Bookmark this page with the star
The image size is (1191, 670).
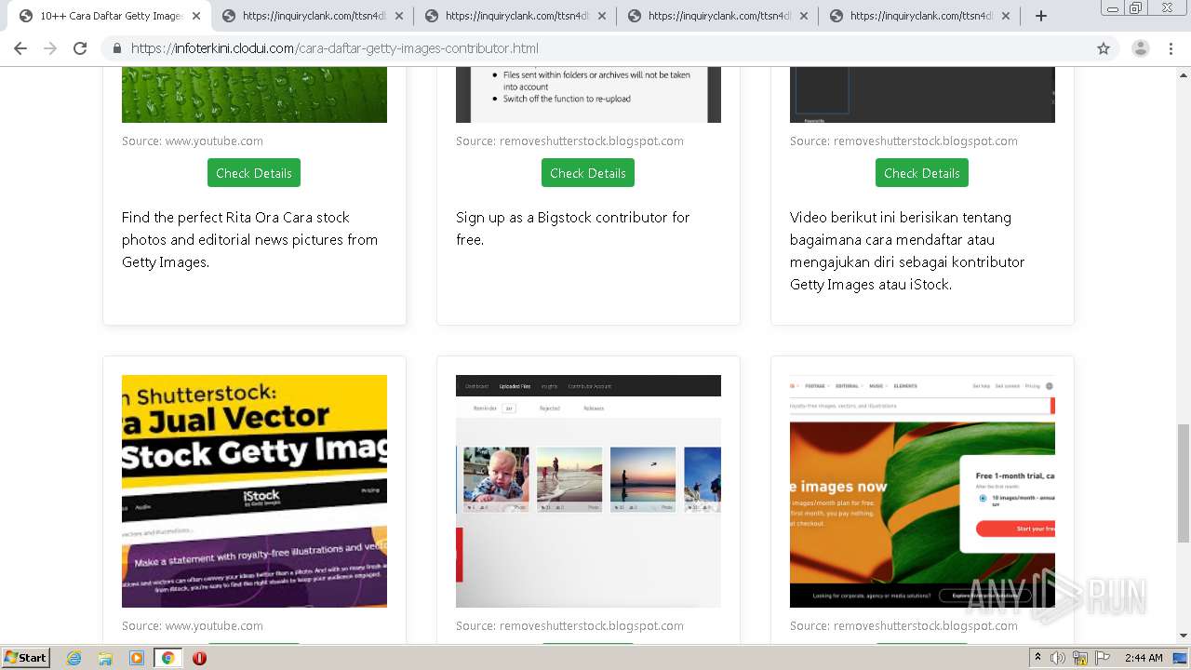[1104, 48]
